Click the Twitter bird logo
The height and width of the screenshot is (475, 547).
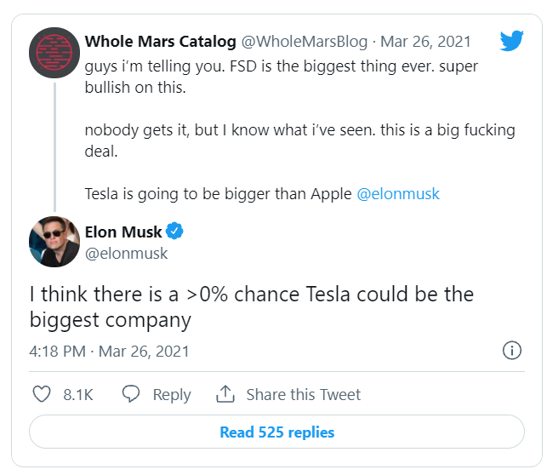click(x=511, y=40)
